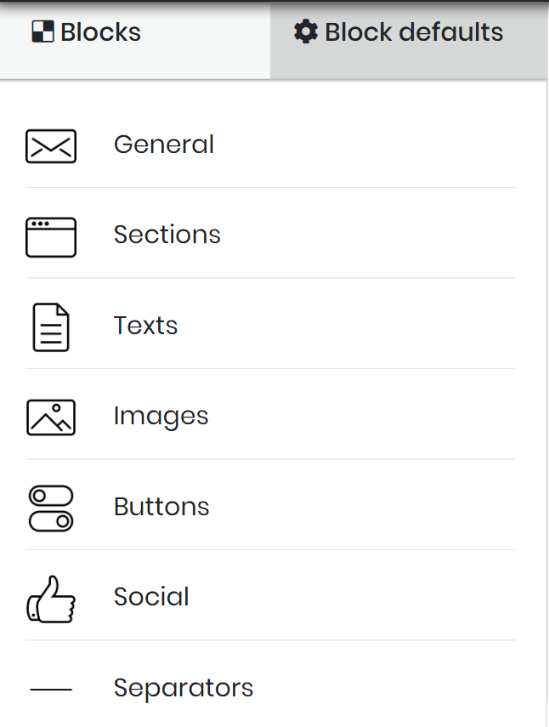549x727 pixels.
Task: Click the envelope icon for General
Action: coord(51,146)
